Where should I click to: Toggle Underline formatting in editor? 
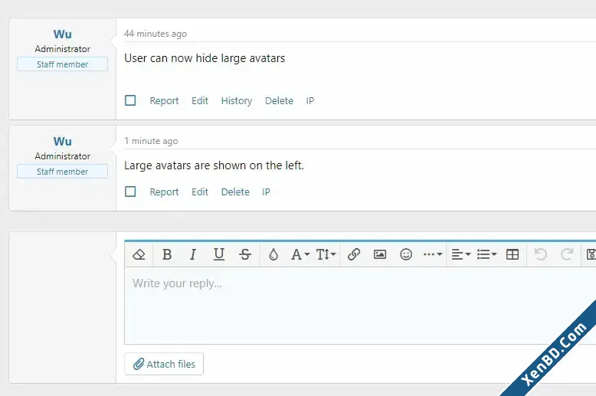click(x=219, y=254)
